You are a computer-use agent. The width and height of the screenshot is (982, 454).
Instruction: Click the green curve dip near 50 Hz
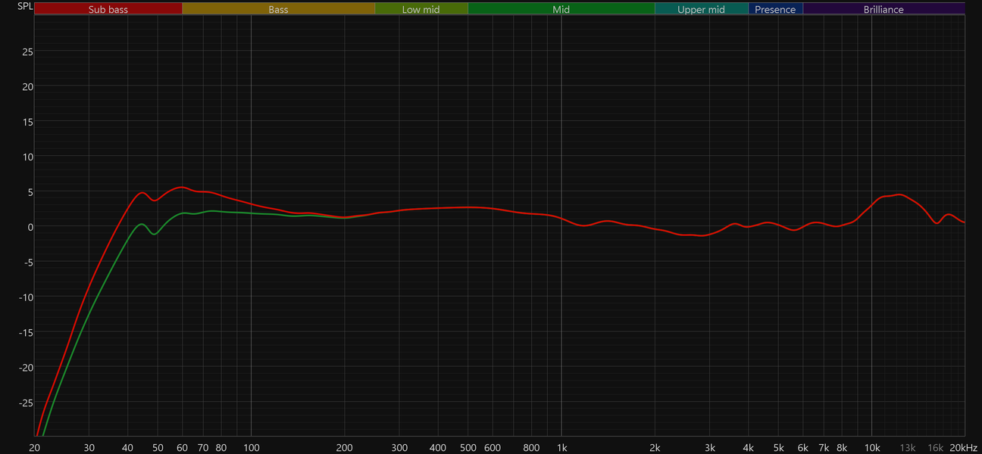(155, 234)
